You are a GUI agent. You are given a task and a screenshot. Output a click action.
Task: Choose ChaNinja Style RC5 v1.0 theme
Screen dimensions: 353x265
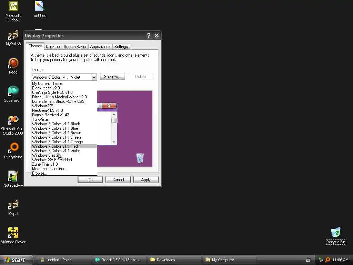tap(64, 92)
